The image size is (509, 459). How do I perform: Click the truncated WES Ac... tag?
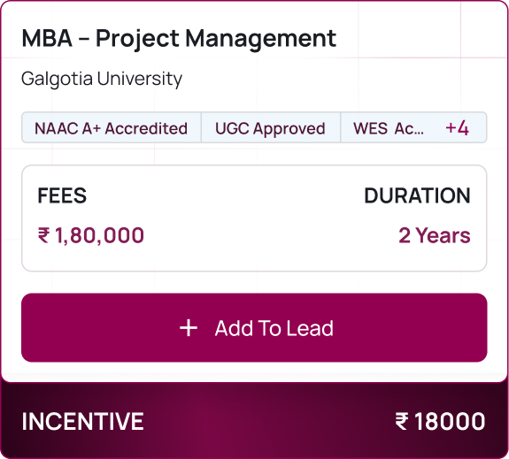(389, 128)
